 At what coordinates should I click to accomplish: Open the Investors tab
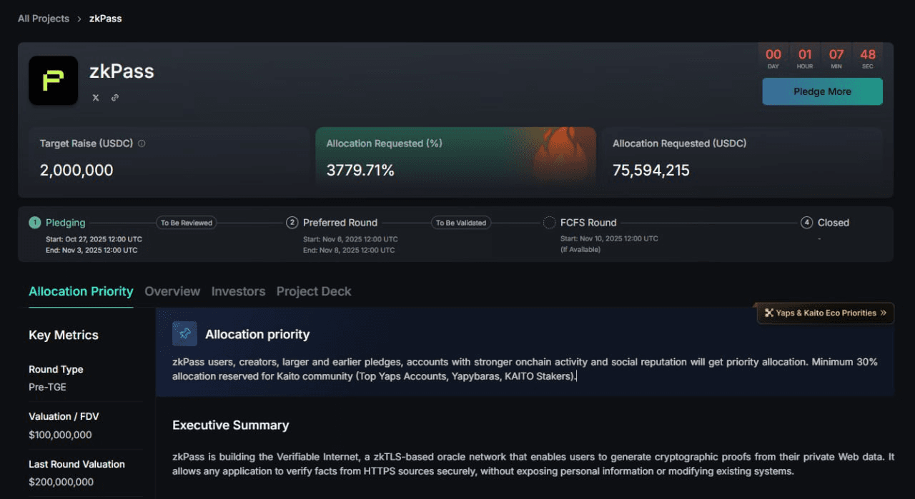click(x=238, y=291)
